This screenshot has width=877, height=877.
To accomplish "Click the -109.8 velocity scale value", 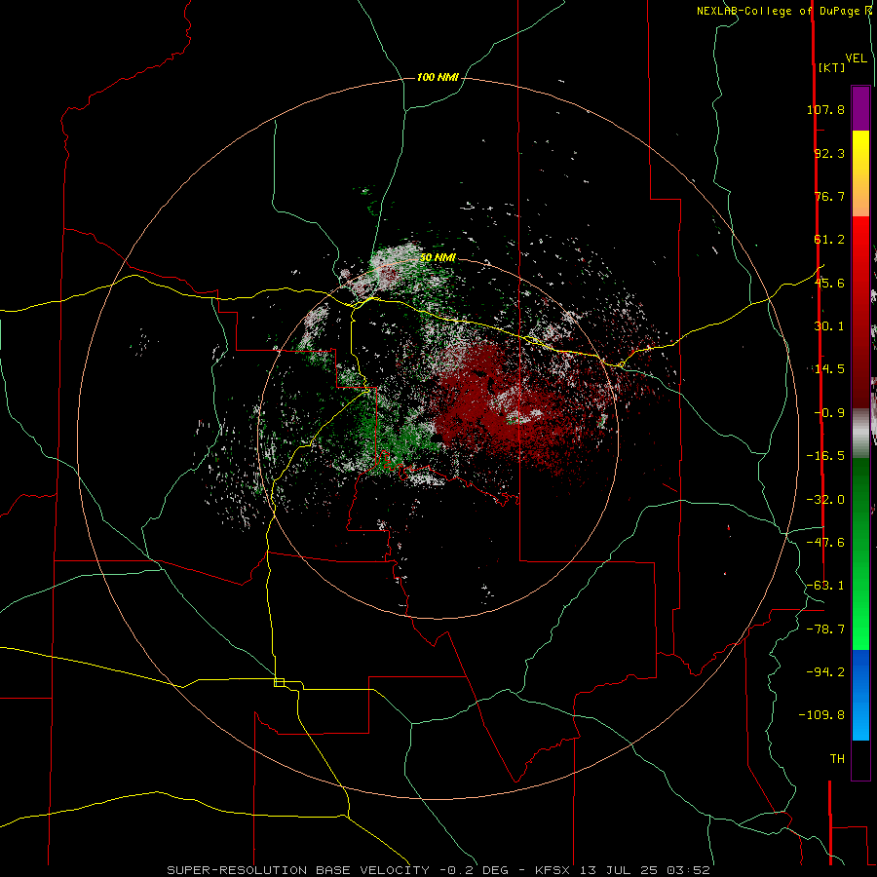I will (x=821, y=715).
